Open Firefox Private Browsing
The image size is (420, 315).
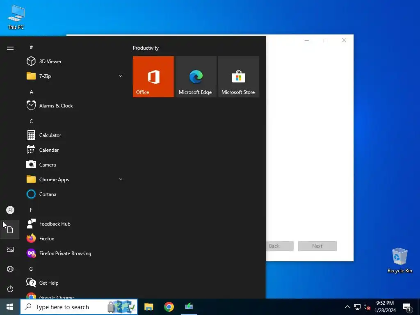pos(75,253)
